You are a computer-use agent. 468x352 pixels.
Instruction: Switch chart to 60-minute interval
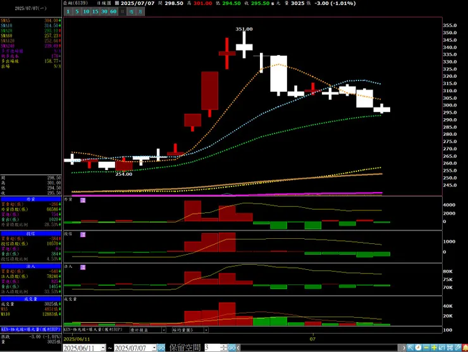coord(113,11)
